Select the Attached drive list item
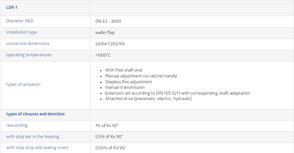The width and height of the screenshot is (294, 153). pyautogui.click(x=149, y=99)
